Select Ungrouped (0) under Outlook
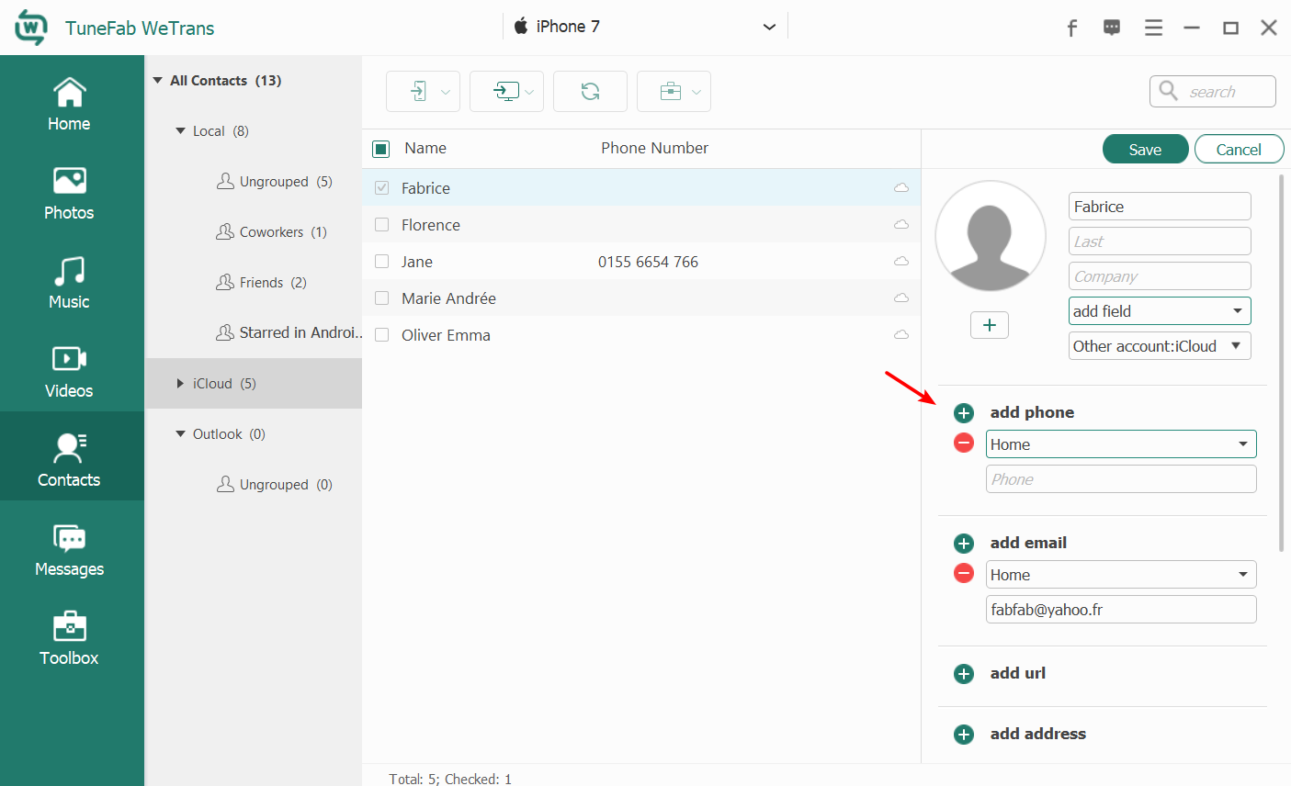Screen dimensions: 1291x786 click(274, 485)
